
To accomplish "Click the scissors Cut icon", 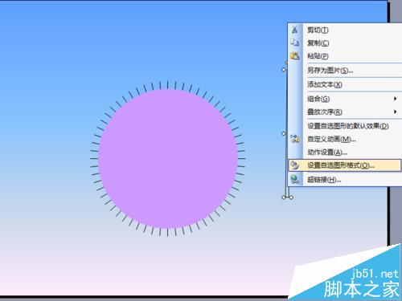I will (295, 30).
